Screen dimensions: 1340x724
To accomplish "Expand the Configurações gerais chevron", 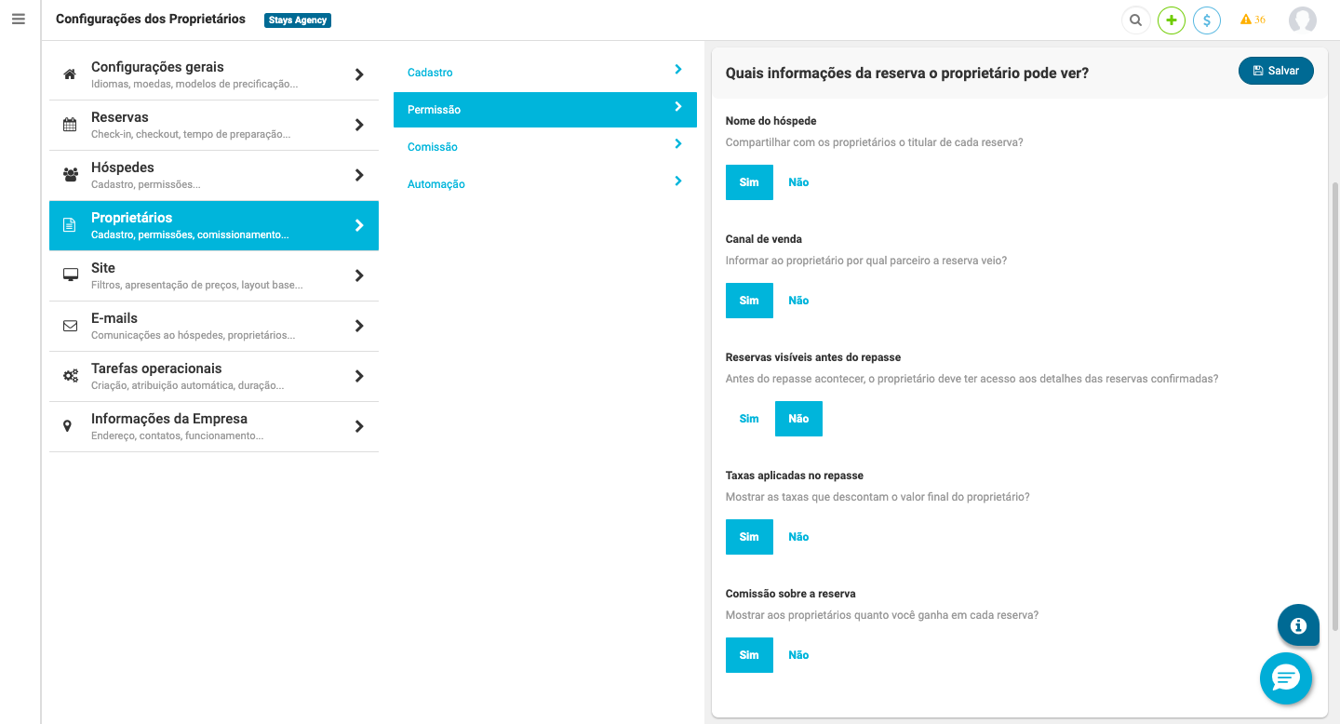I will click(359, 74).
